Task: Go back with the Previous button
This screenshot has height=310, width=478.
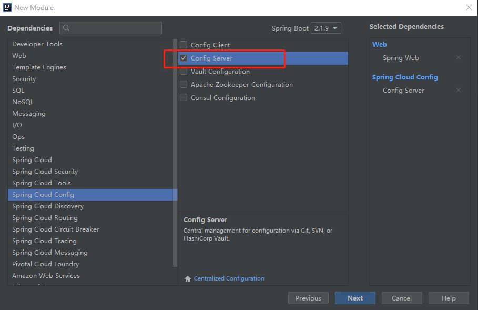Action: tap(308, 298)
